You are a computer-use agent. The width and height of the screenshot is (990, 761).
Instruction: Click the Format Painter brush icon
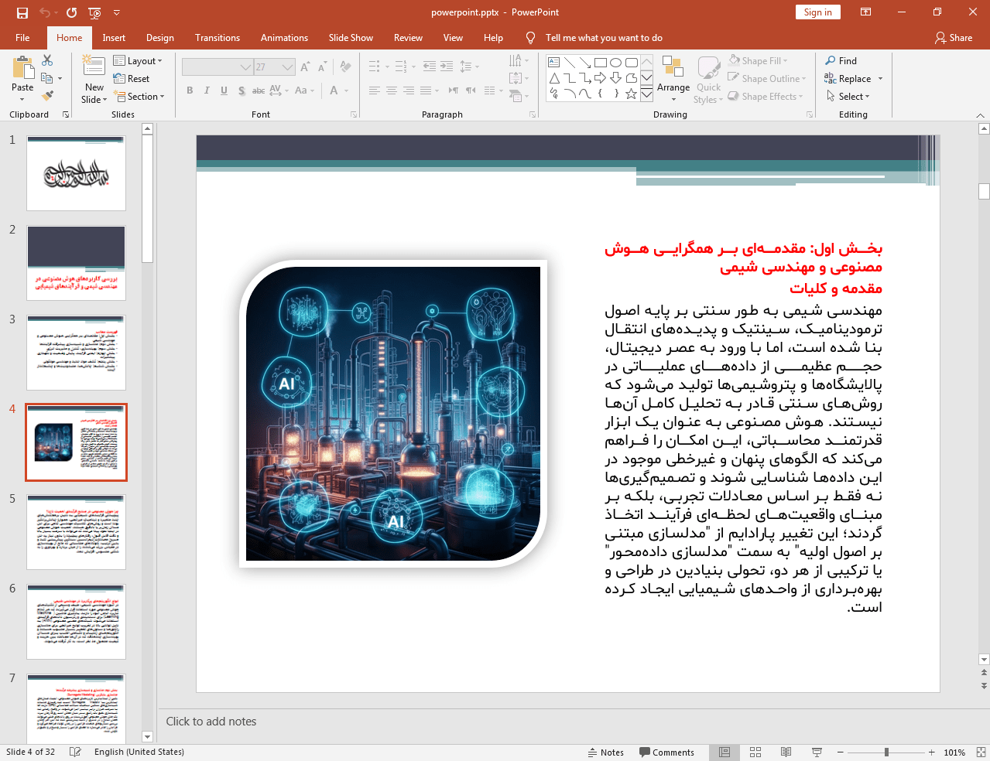click(47, 96)
